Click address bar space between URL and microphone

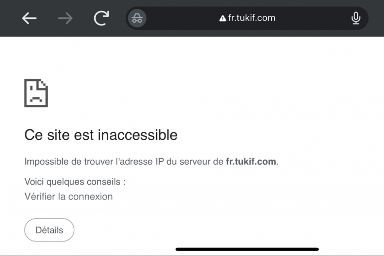tap(313, 18)
